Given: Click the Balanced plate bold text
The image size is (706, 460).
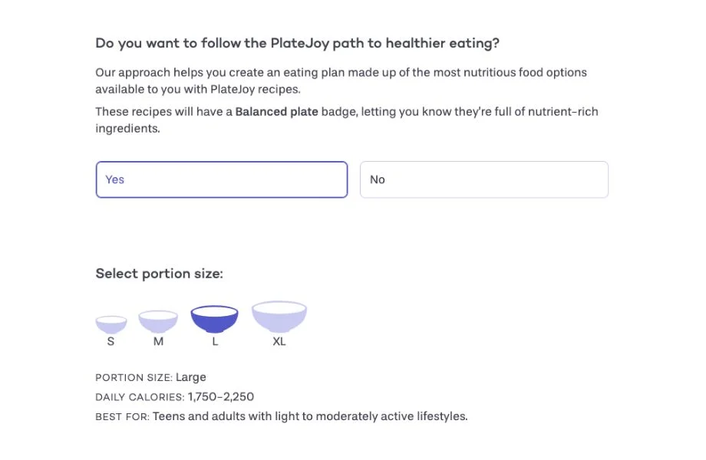Looking at the screenshot, I should (x=278, y=111).
